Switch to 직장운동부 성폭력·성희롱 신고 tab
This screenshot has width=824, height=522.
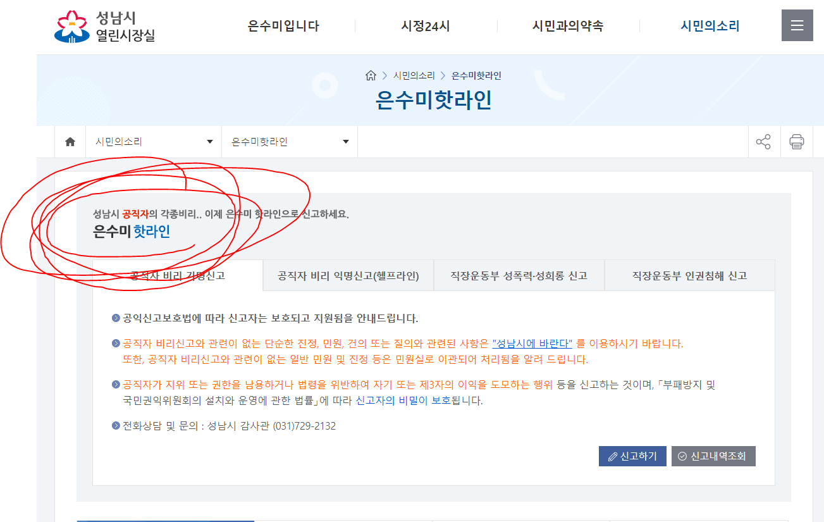click(519, 276)
